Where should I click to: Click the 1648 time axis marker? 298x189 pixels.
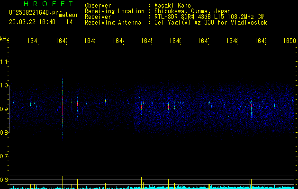coord(232,41)
